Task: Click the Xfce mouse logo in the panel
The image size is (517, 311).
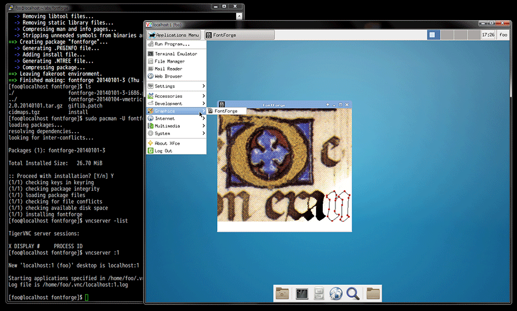Action: point(152,35)
